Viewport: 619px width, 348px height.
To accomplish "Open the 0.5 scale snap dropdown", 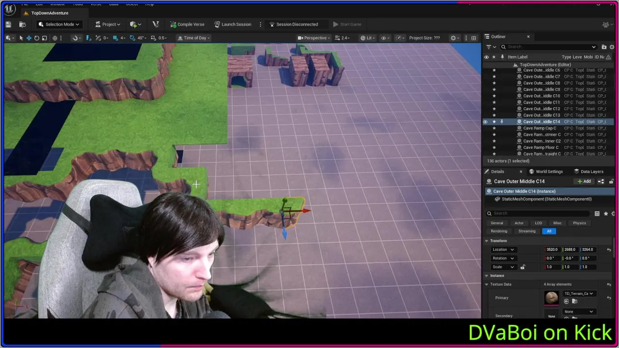I will click(x=162, y=38).
